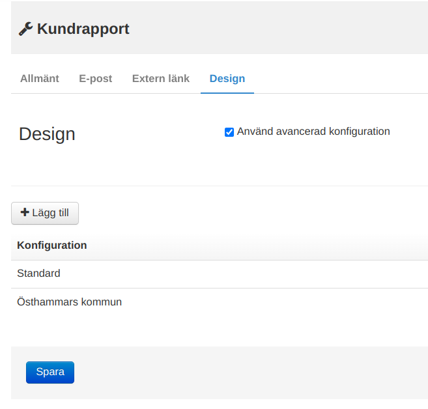Click the large Design section heading
The width and height of the screenshot is (428, 409).
pyautogui.click(x=47, y=134)
